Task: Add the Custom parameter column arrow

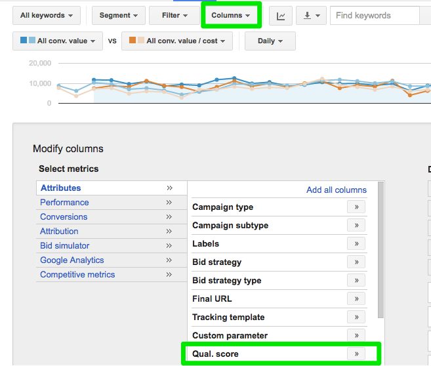Action: pyautogui.click(x=356, y=336)
